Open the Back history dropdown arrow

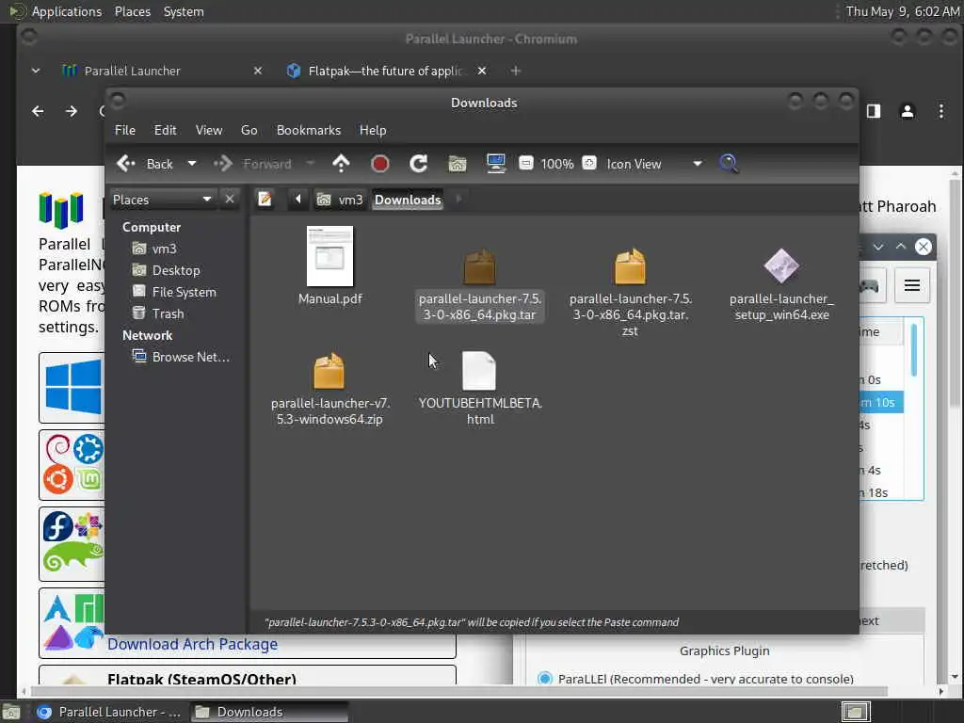192,164
